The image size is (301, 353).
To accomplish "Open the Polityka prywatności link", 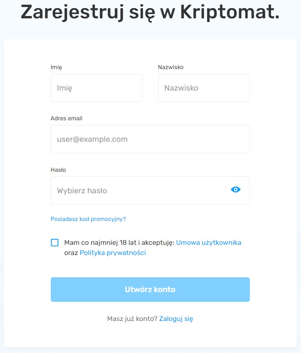I will click(x=113, y=253).
